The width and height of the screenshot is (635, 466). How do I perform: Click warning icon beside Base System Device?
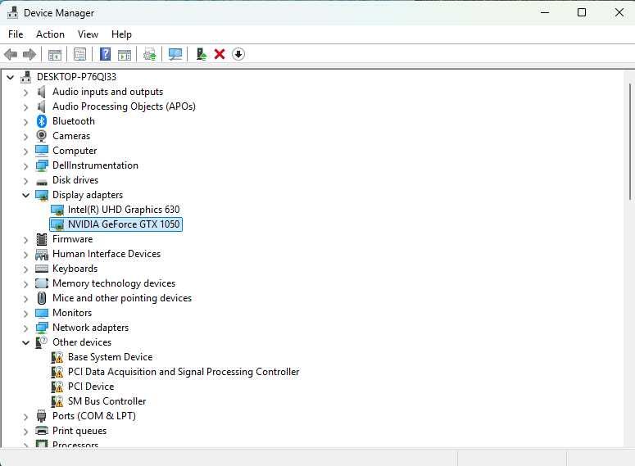57,357
